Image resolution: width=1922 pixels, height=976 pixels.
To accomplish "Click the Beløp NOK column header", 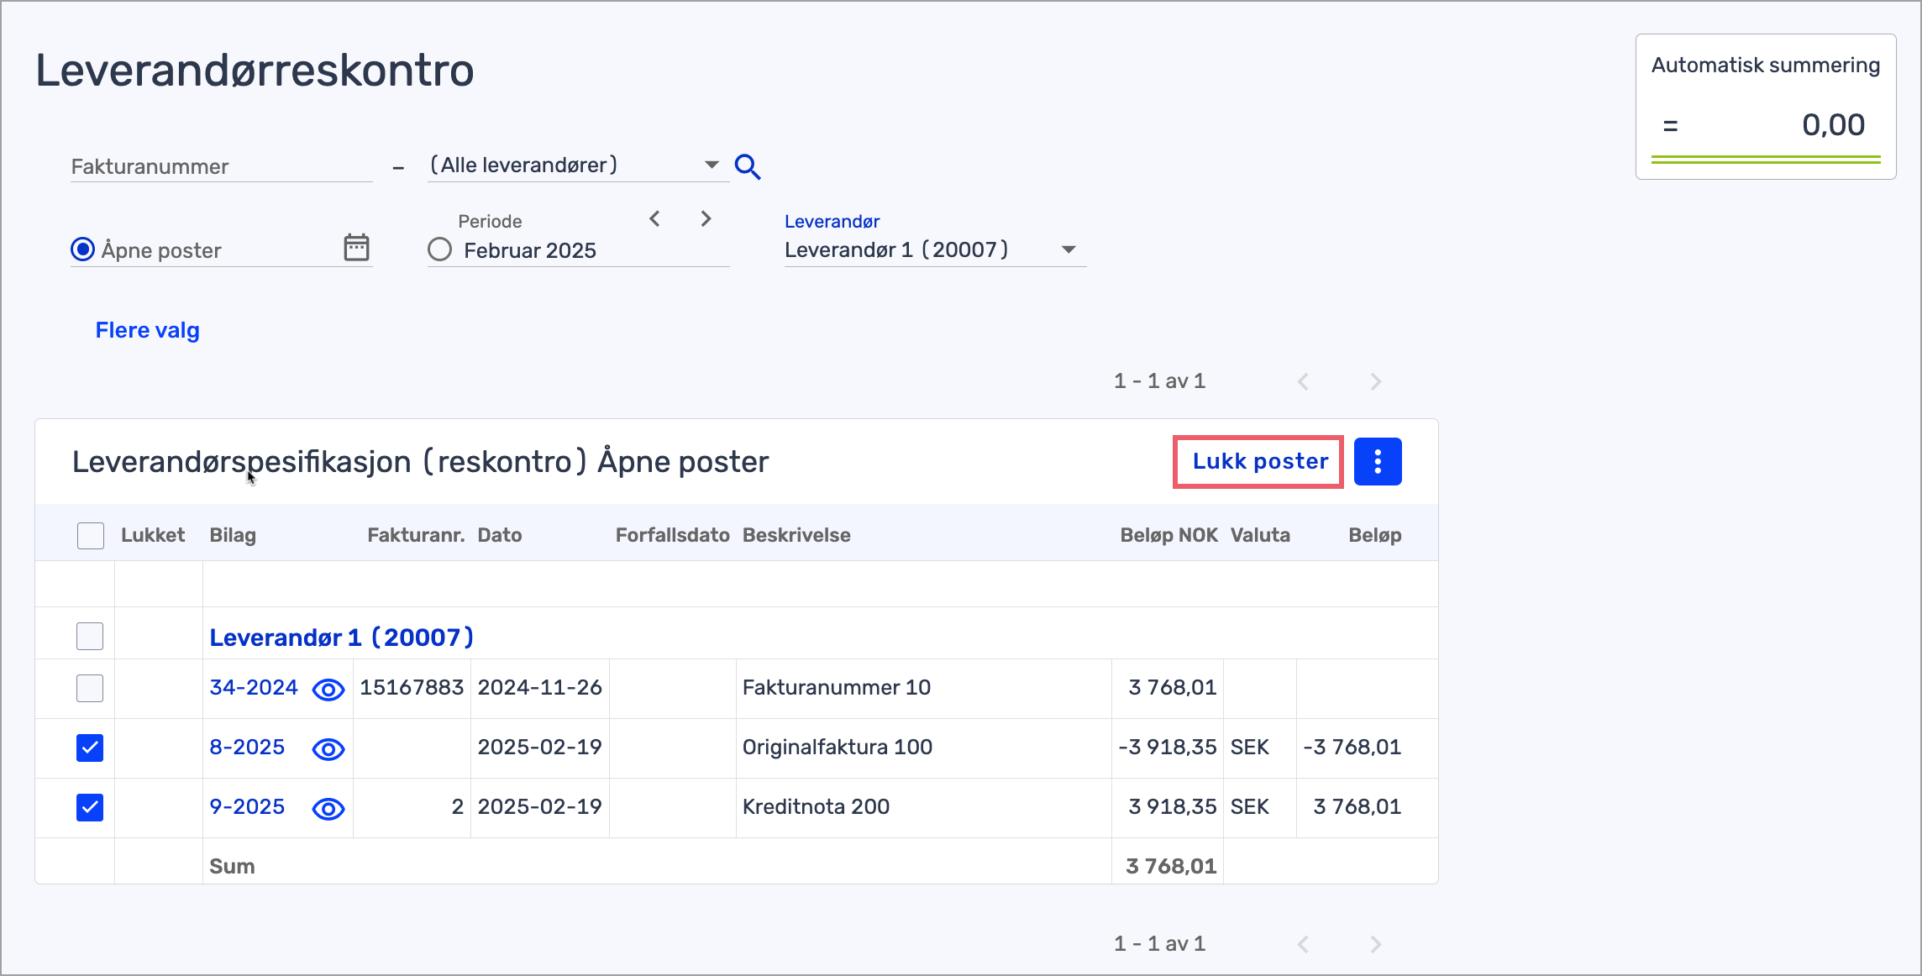I will 1168,535.
